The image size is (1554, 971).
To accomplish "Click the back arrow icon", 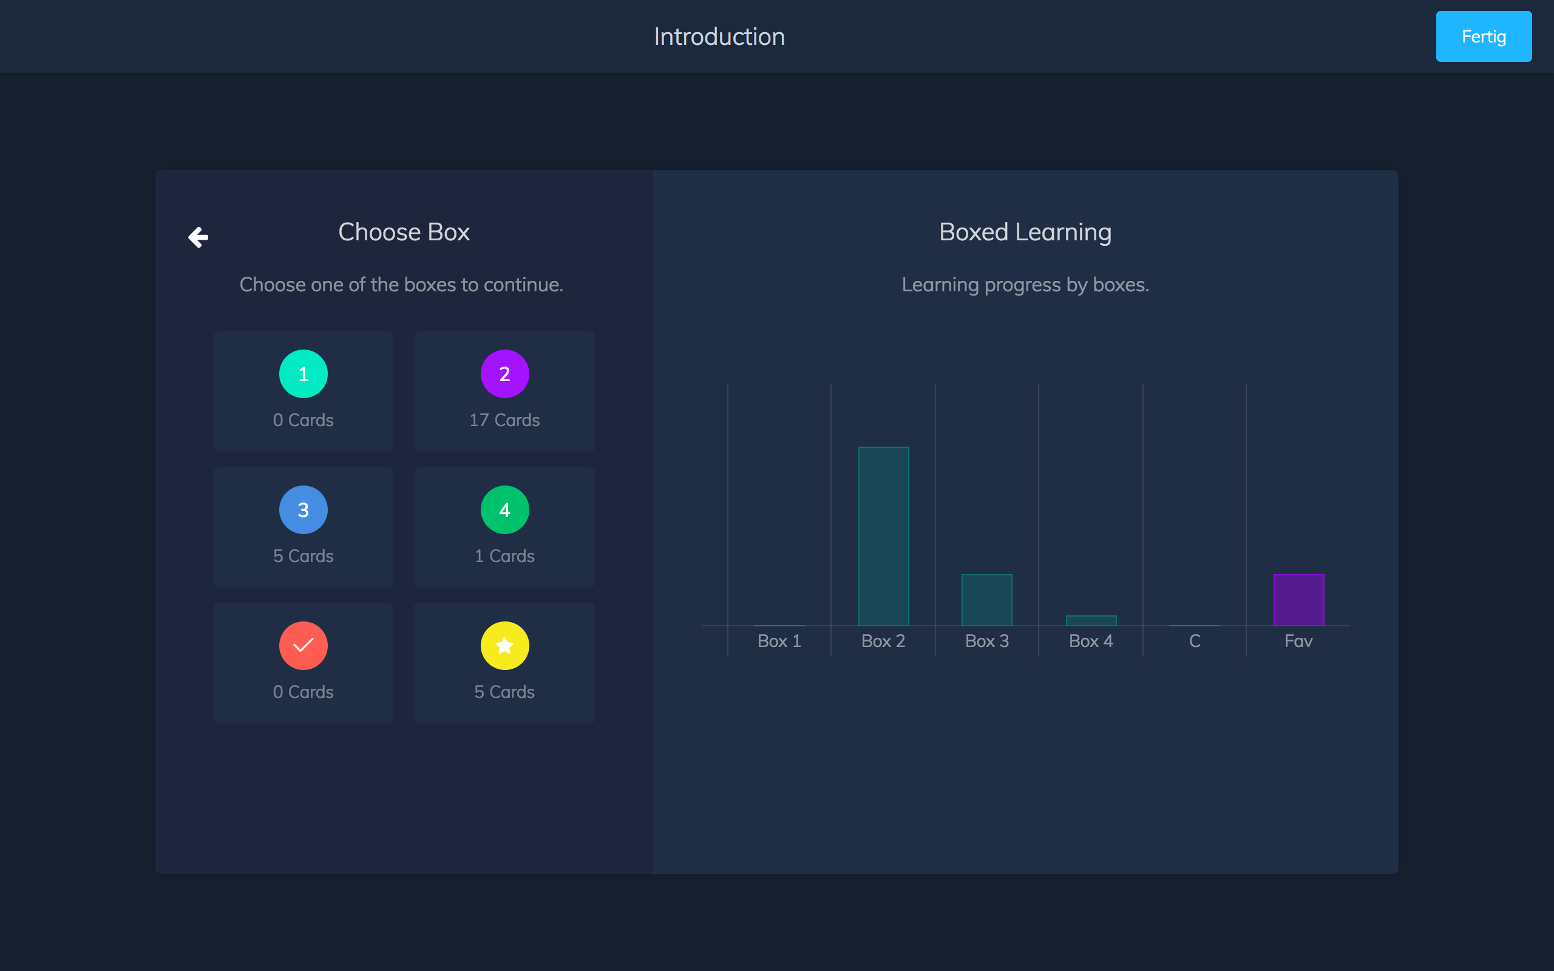I will pos(198,237).
